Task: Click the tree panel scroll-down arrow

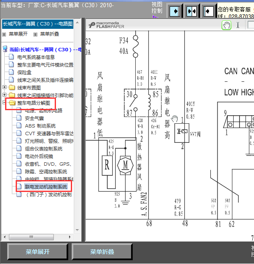Action: coord(77,230)
